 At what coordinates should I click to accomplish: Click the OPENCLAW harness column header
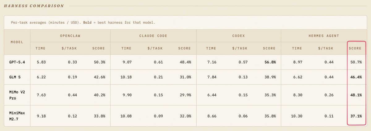tap(70, 36)
